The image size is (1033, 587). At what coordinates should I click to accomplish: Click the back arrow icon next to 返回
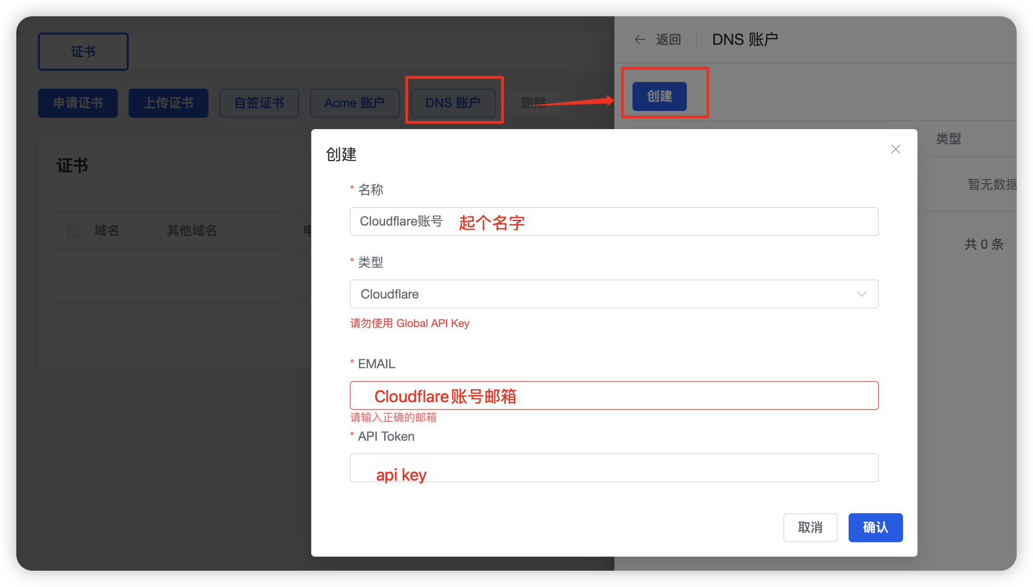(x=640, y=40)
